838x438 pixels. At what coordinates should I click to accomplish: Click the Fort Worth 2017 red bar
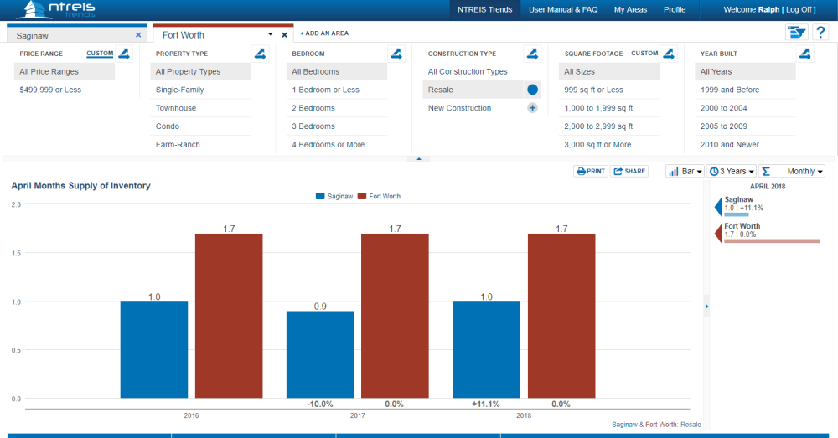pos(395,316)
